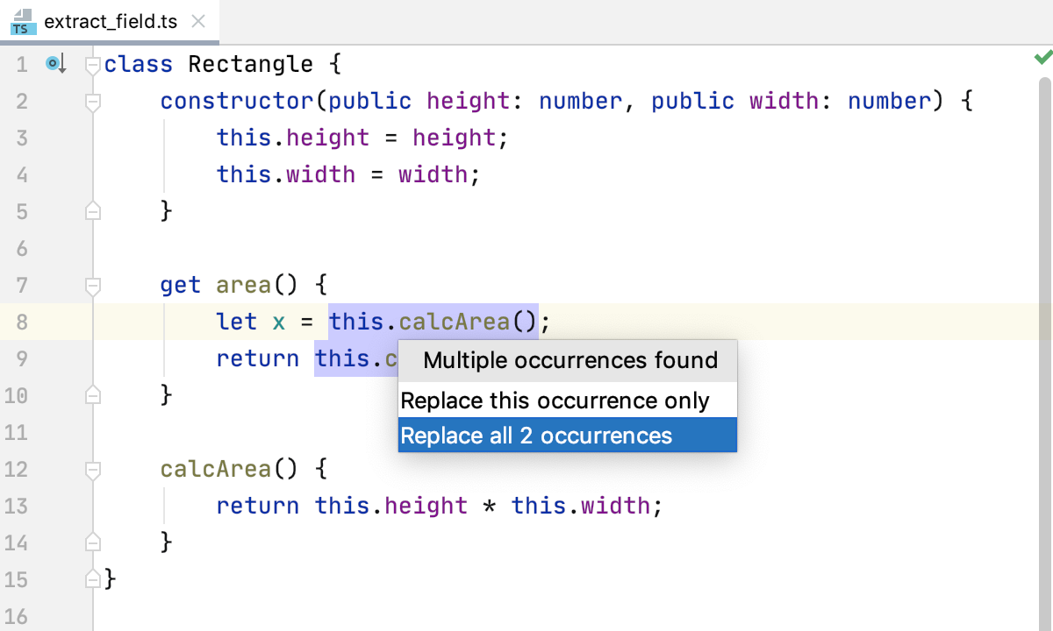This screenshot has height=631, width=1053.
Task: Click the fold end marker at line 5
Action: pos(93,211)
